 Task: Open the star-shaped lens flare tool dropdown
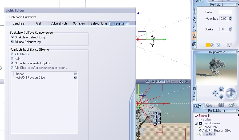tap(194, 11)
